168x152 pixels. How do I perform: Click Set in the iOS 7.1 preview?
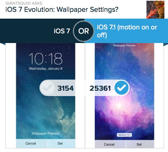(139, 144)
